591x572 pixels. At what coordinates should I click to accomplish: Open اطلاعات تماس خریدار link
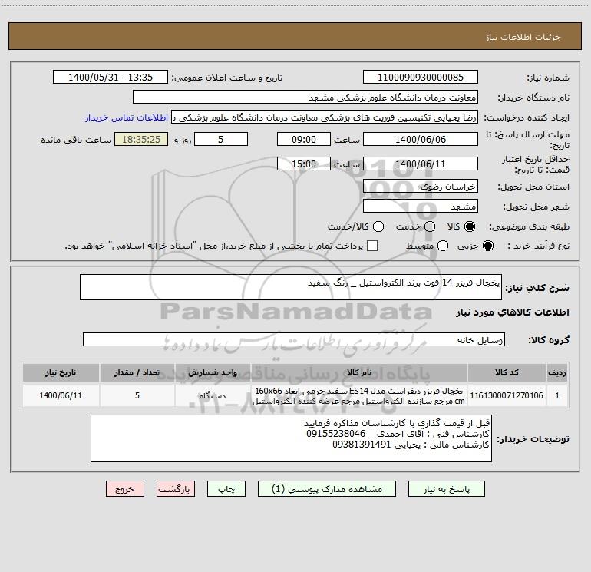click(x=127, y=117)
